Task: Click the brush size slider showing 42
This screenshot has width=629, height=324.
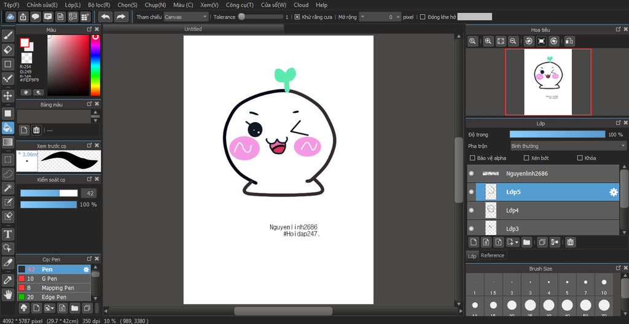Action: pyautogui.click(x=49, y=193)
